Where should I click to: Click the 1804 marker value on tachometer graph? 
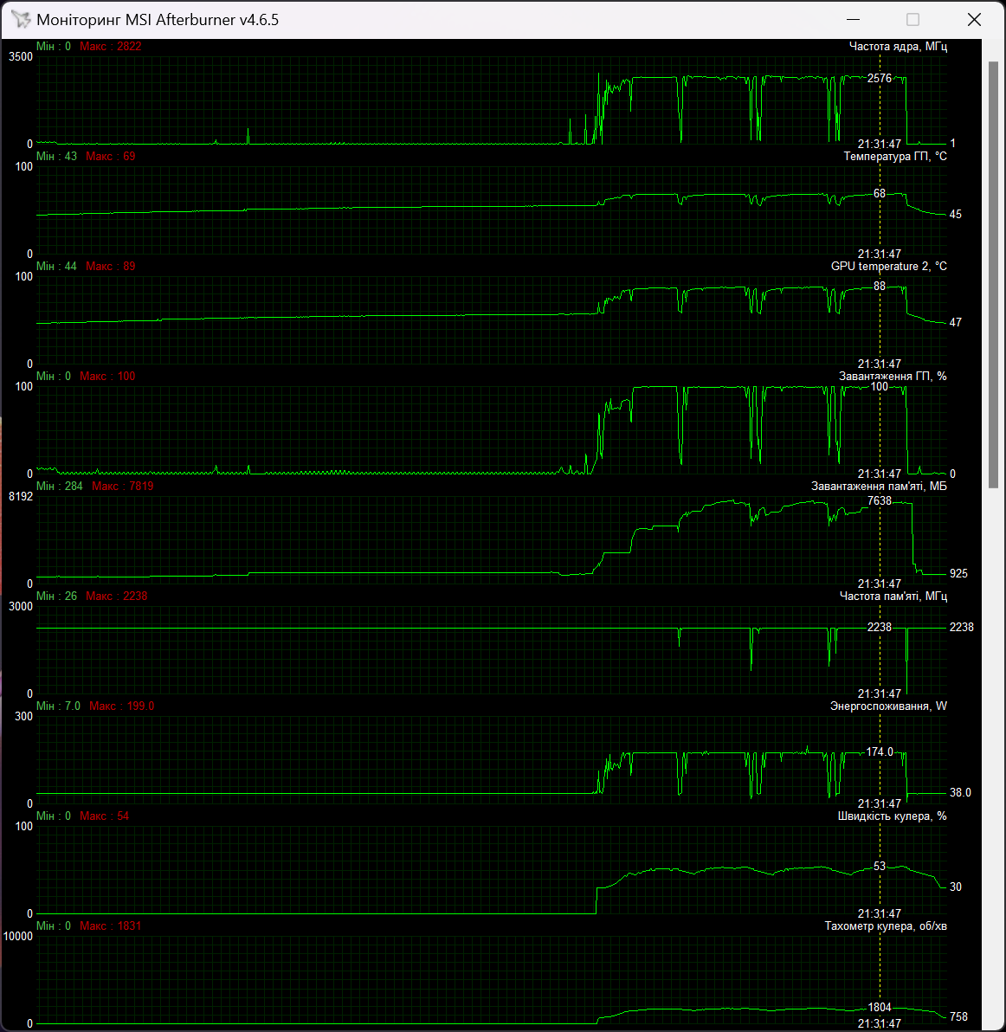coord(880,1007)
